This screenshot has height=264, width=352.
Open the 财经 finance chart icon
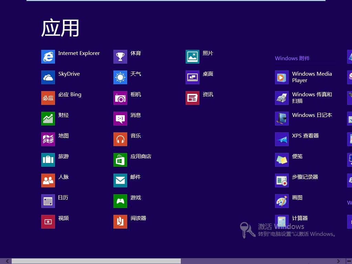48,119
